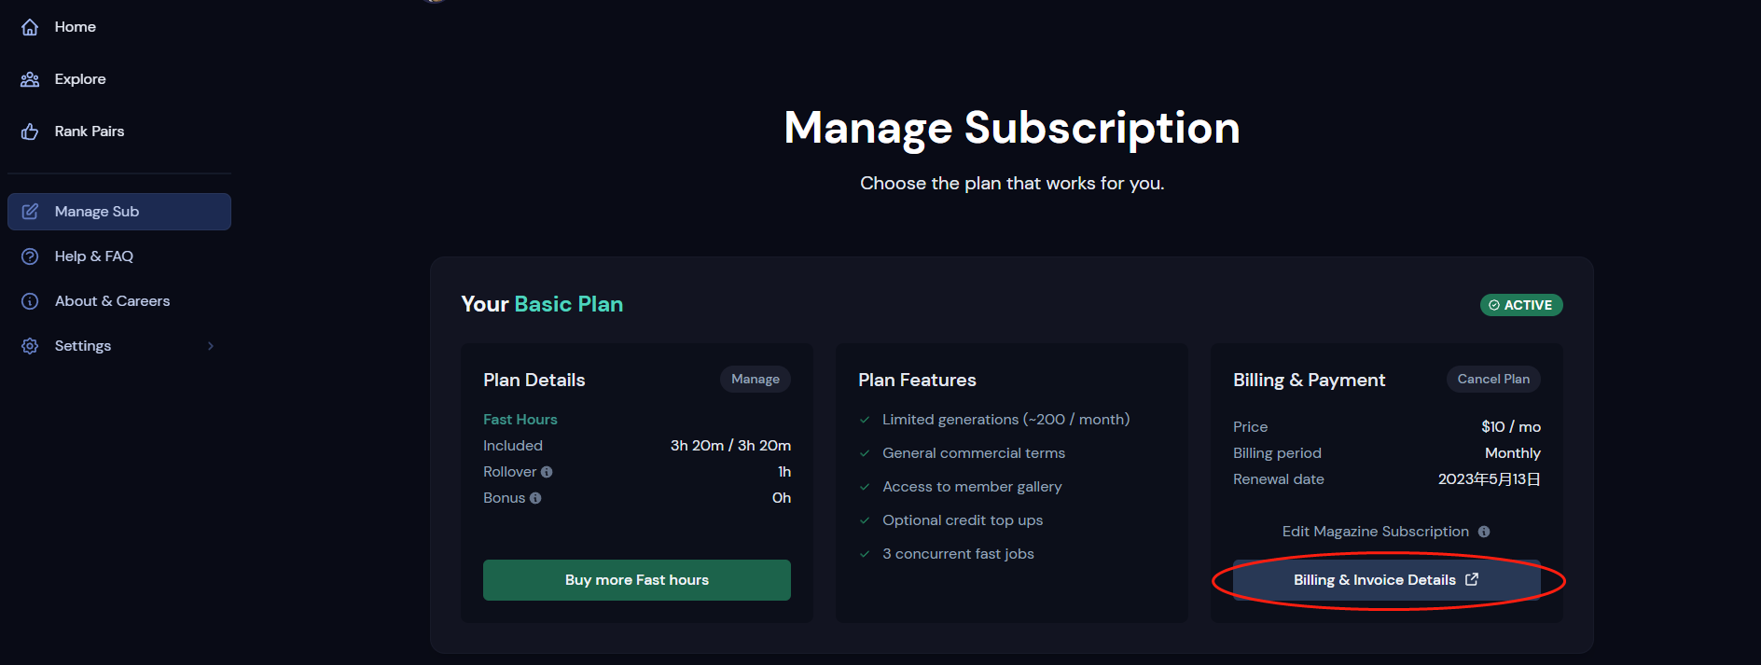Open the Rank Pairs page

tap(90, 132)
